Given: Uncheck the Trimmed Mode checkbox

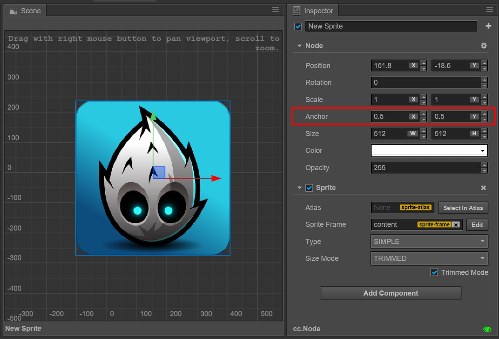Looking at the screenshot, I should [434, 273].
